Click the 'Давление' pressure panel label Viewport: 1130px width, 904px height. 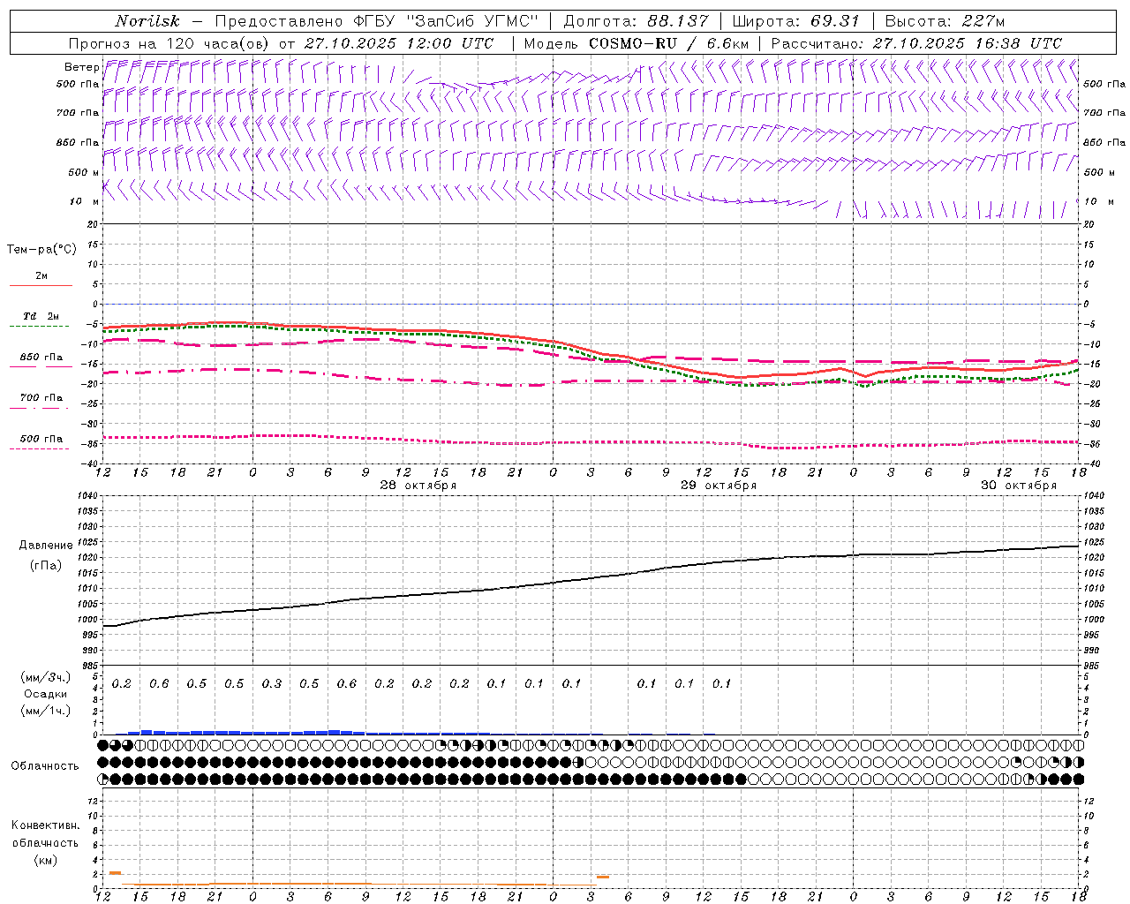click(46, 546)
